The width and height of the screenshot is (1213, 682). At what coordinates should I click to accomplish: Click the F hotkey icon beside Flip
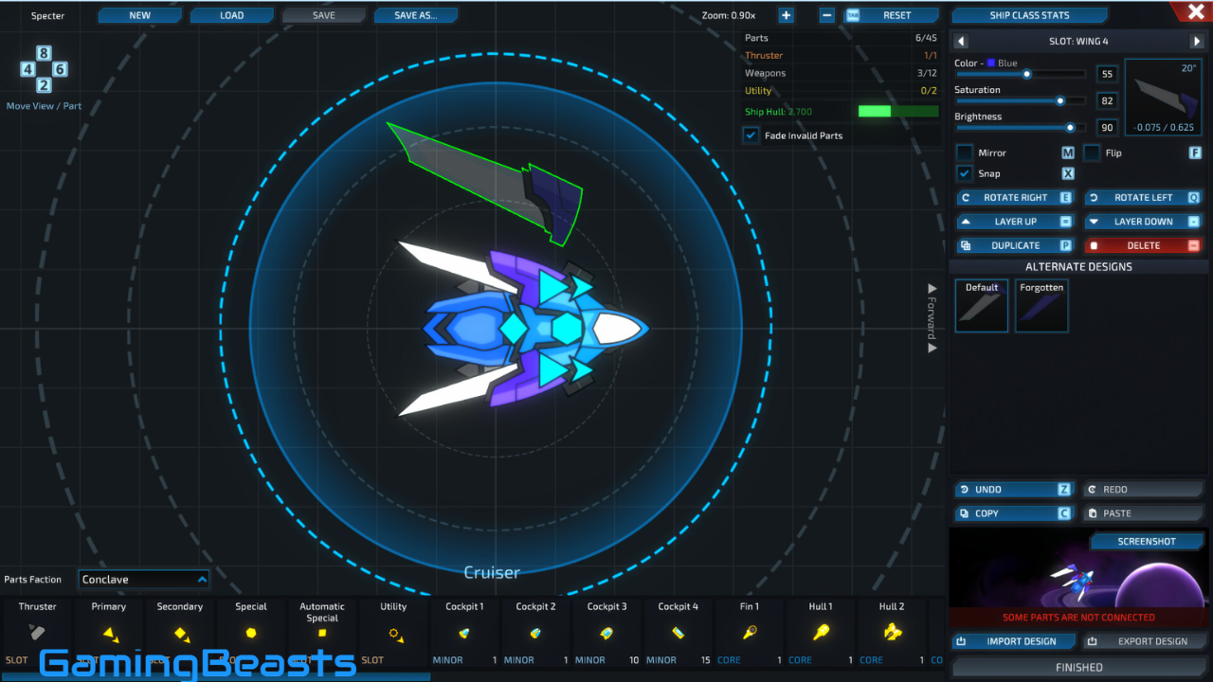(1195, 153)
